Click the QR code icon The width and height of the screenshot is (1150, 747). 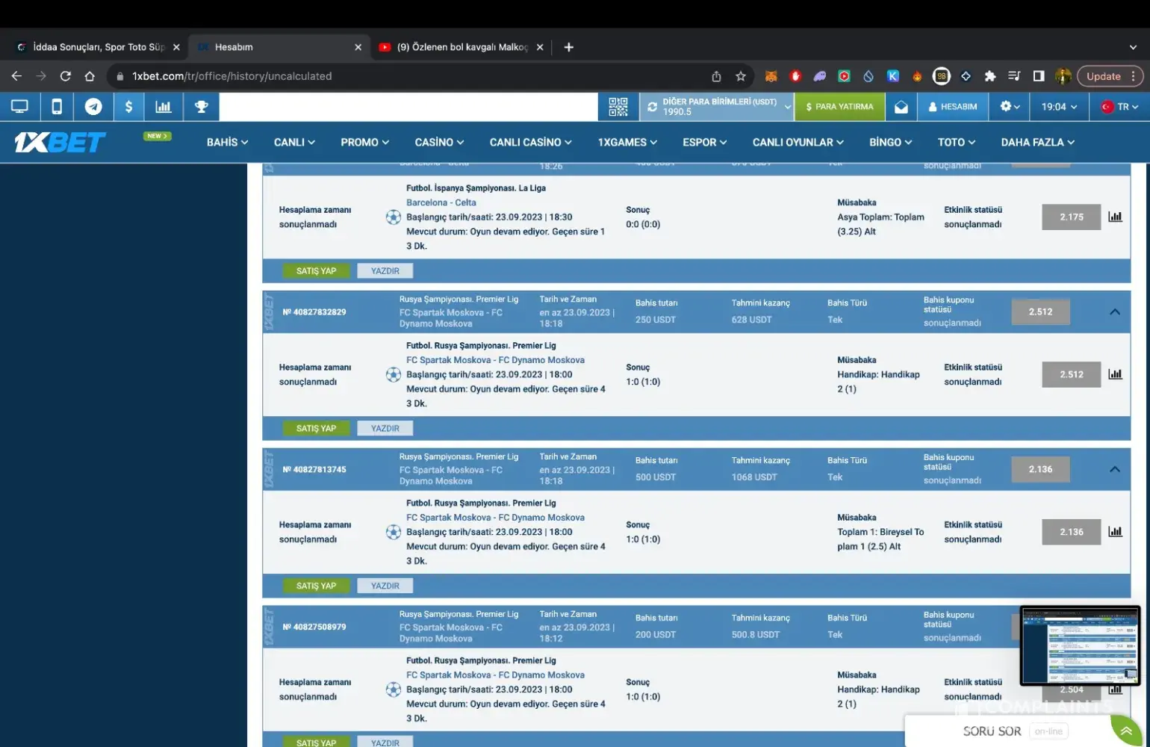pyautogui.click(x=618, y=107)
